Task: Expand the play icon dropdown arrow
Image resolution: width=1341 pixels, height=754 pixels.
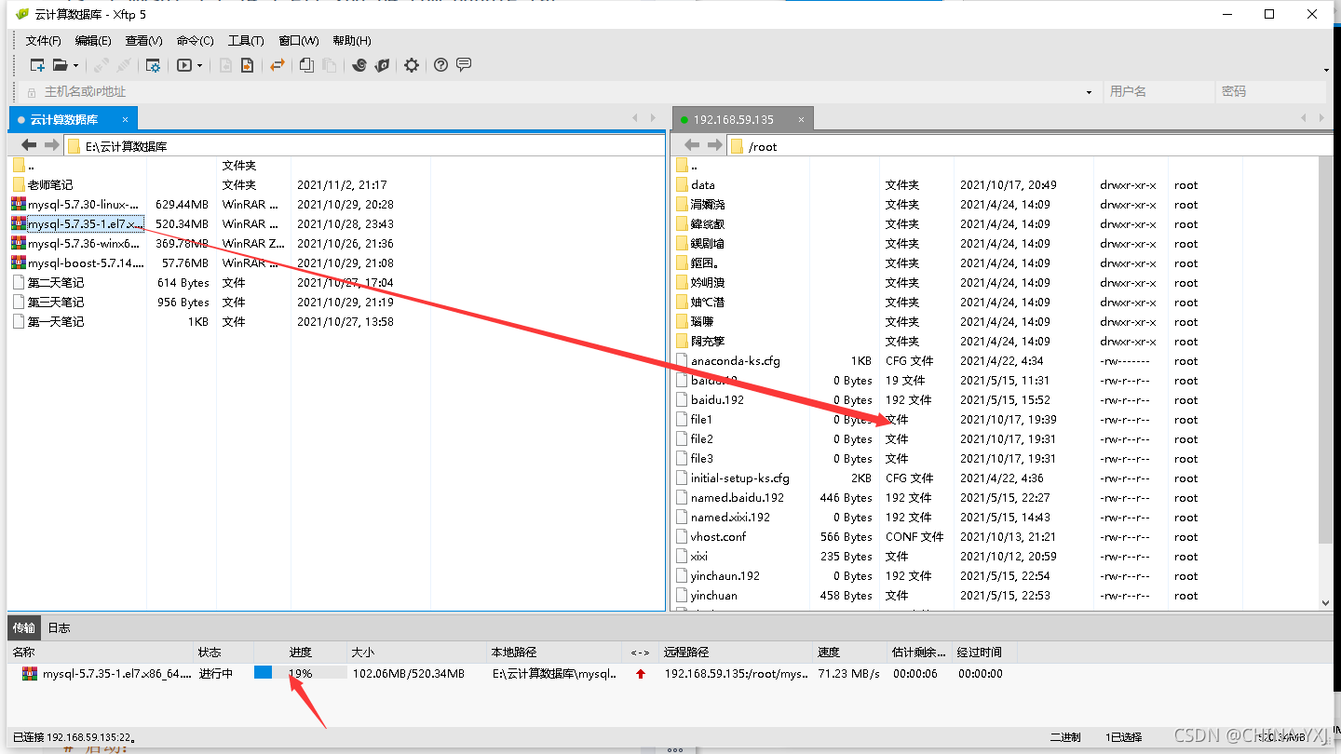Action: [x=199, y=66]
